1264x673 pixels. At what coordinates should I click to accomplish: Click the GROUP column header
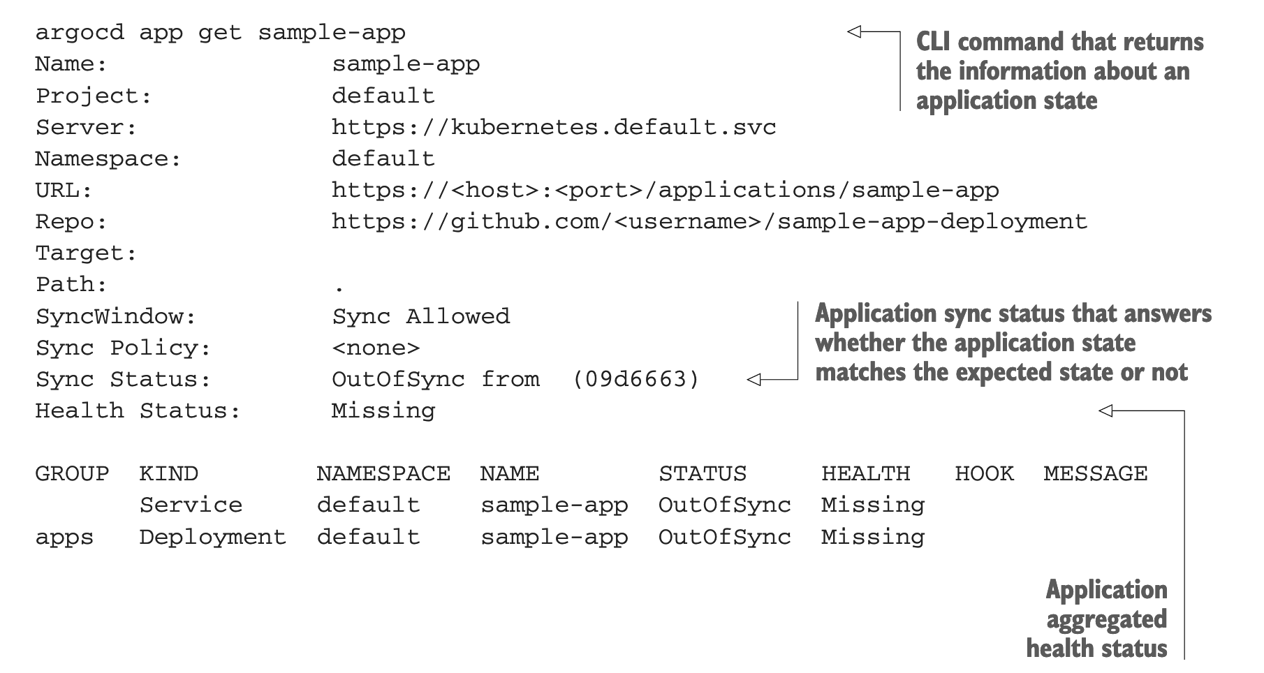click(x=72, y=473)
